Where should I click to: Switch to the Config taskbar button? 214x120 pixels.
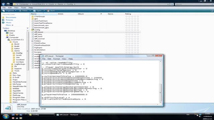coord(41,115)
